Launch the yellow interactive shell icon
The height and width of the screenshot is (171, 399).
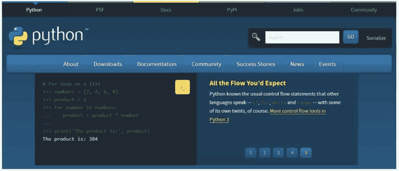click(182, 87)
